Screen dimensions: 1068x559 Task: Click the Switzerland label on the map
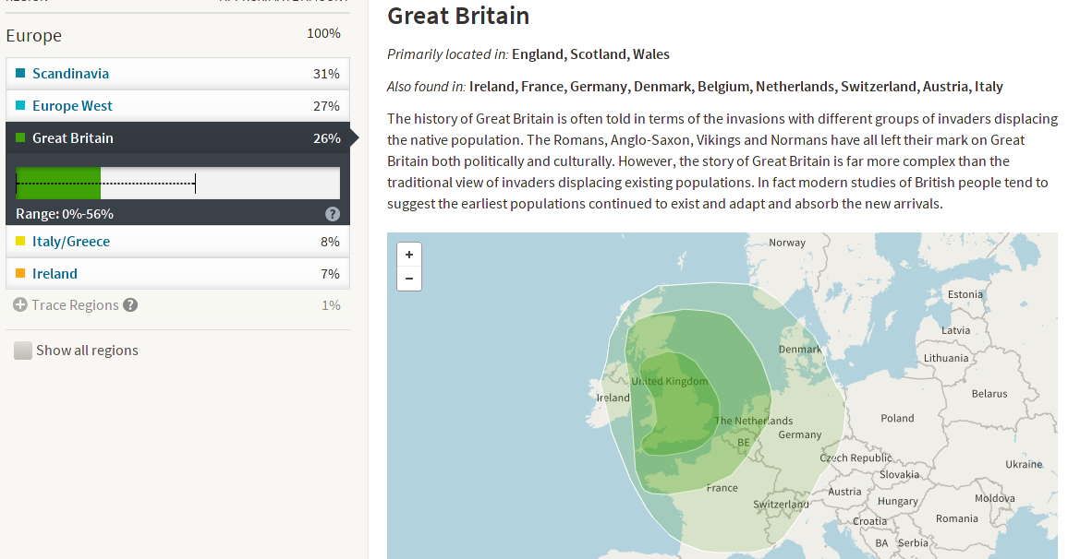pos(781,504)
